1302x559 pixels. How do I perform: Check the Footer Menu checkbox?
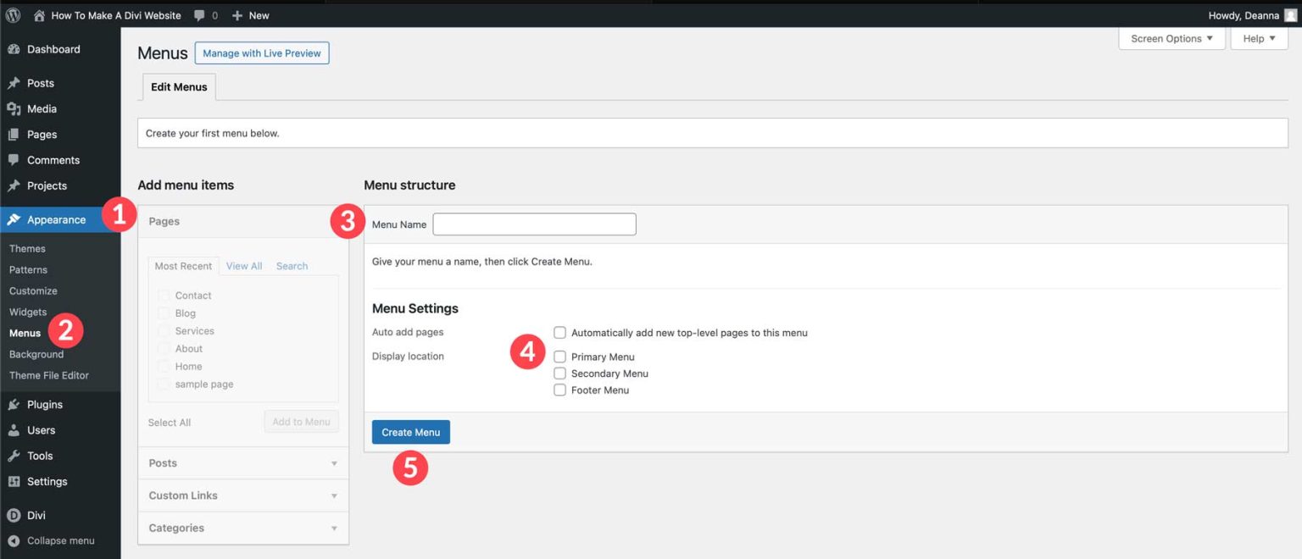pyautogui.click(x=559, y=390)
